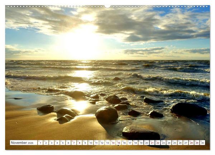Select day 1 in the calendar strip
The image size is (215, 155).
(40, 143)
